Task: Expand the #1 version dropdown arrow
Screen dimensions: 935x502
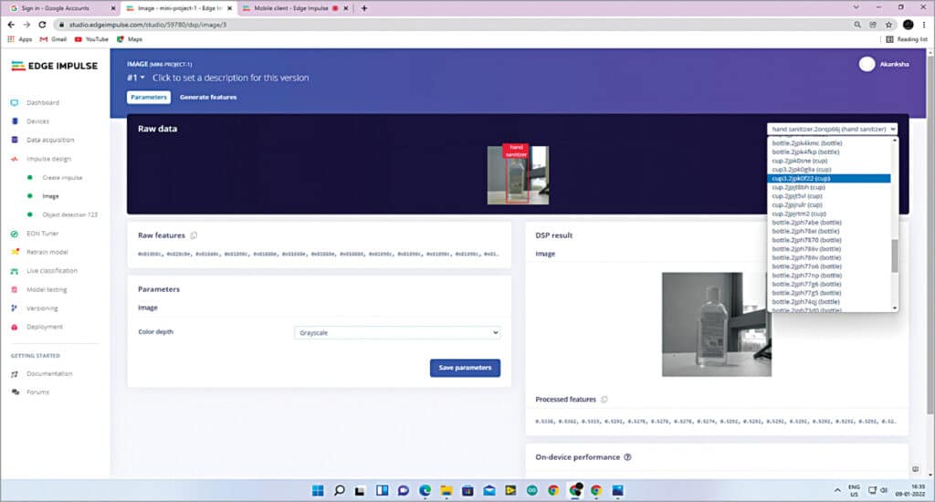Action: tap(142, 78)
